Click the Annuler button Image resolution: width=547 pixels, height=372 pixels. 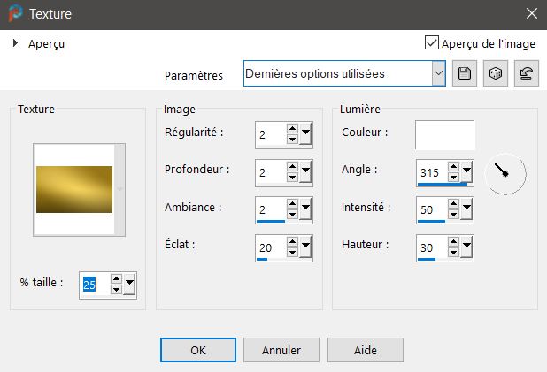tap(281, 350)
